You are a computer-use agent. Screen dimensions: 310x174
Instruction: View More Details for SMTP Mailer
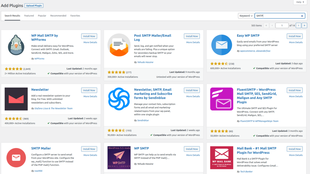pyautogui.click(x=90, y=155)
